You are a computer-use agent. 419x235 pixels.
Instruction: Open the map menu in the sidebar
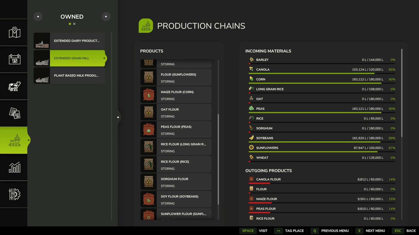14,32
